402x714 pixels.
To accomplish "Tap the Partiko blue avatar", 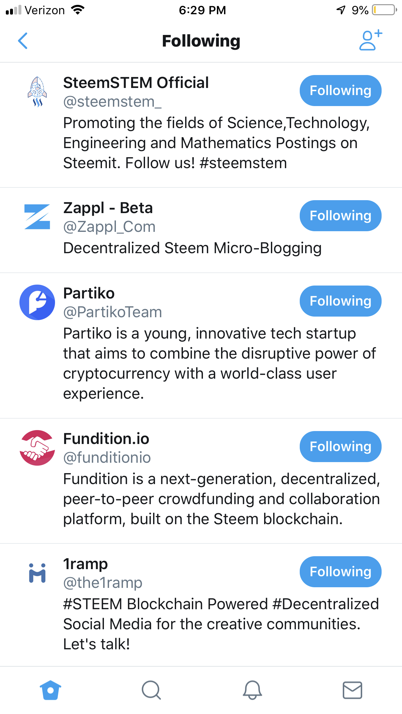I will coord(37,302).
